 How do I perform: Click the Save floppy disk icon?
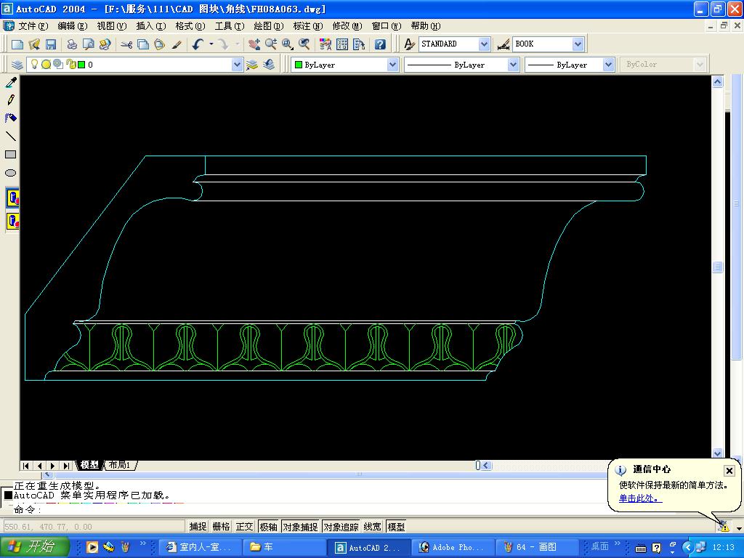(x=50, y=44)
